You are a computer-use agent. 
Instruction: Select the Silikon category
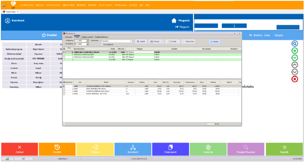[x=39, y=87]
